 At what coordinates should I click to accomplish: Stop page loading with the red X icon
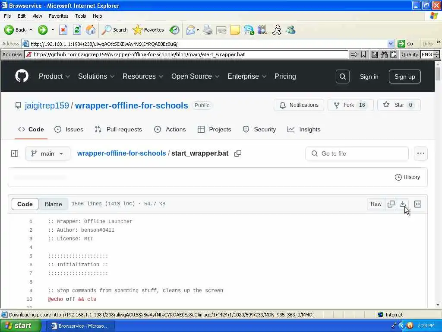(63, 30)
